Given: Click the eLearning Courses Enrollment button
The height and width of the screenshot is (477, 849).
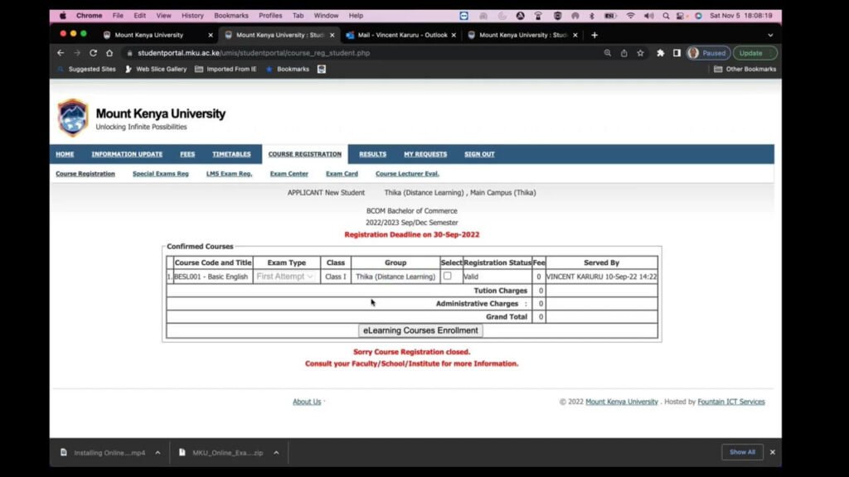Looking at the screenshot, I should [x=420, y=330].
